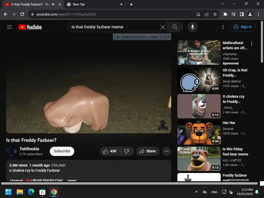Open the YouTube hamburger guide menu

coord(9,27)
